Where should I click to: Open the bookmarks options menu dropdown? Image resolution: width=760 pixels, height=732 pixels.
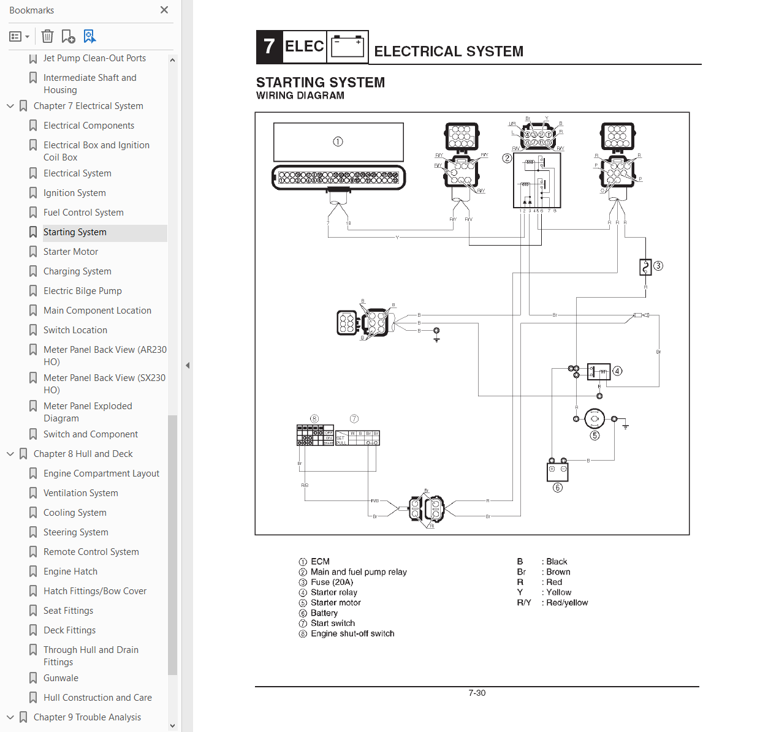point(20,37)
